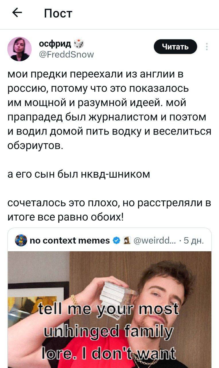The image size is (219, 368).
Task: Open the quoted meme image
Action: click(x=109, y=309)
